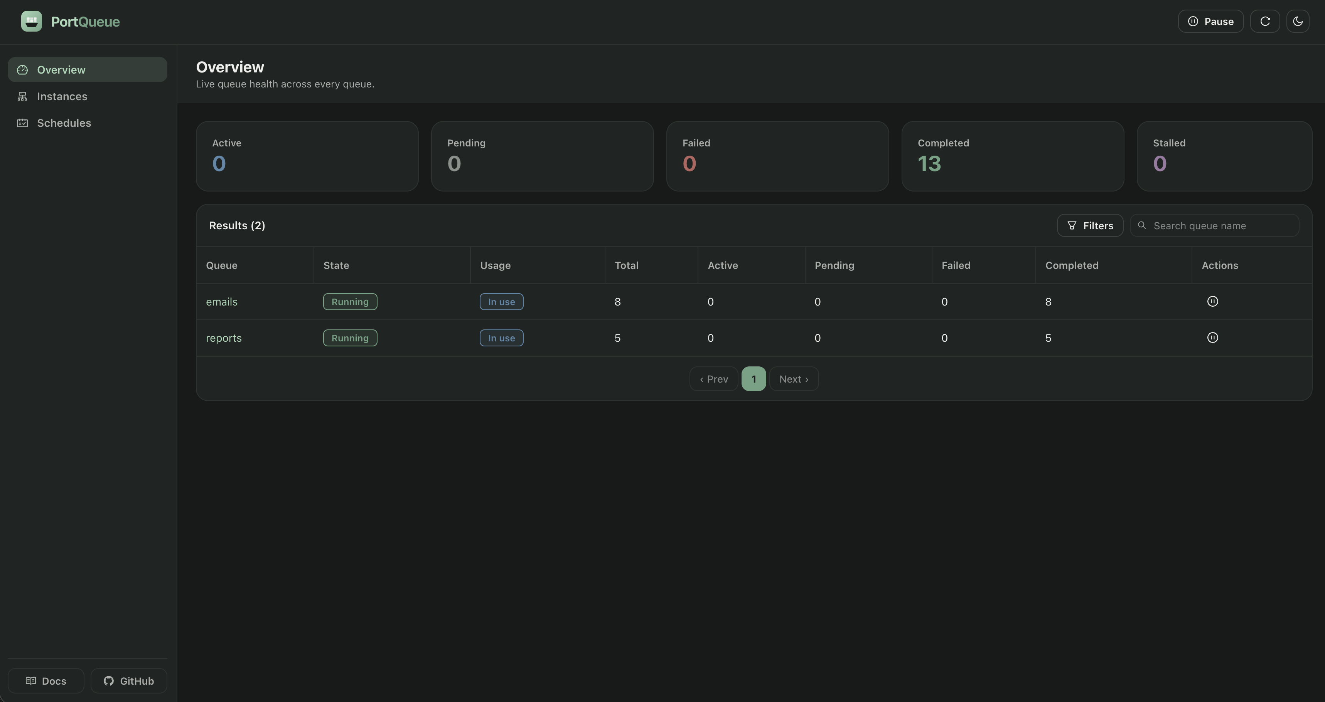This screenshot has height=702, width=1325.
Task: Click Running badge in reports row
Action: point(350,338)
